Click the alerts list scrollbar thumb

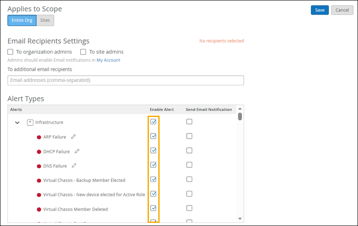pyautogui.click(x=240, y=117)
